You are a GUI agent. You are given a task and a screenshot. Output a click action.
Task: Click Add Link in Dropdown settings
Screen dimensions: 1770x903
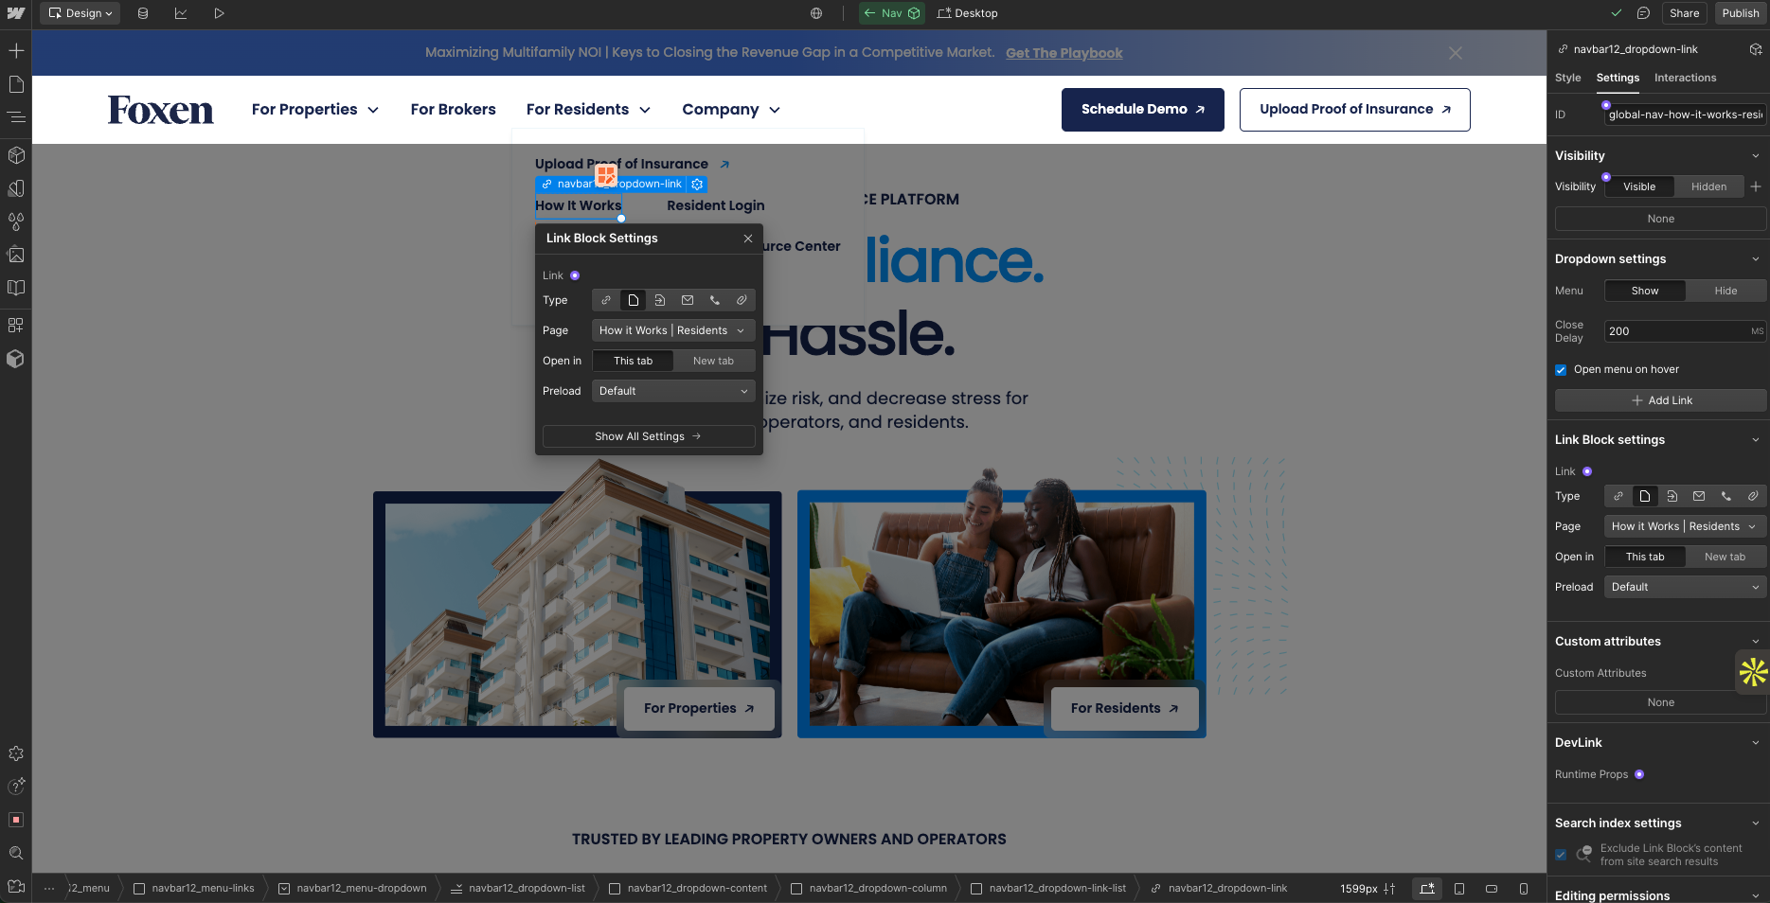point(1661,400)
